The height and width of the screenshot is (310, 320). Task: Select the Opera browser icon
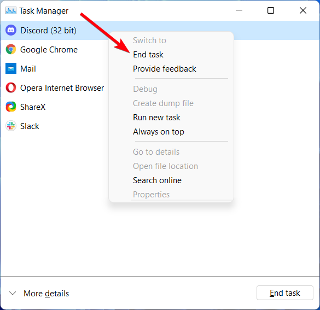pos(11,87)
